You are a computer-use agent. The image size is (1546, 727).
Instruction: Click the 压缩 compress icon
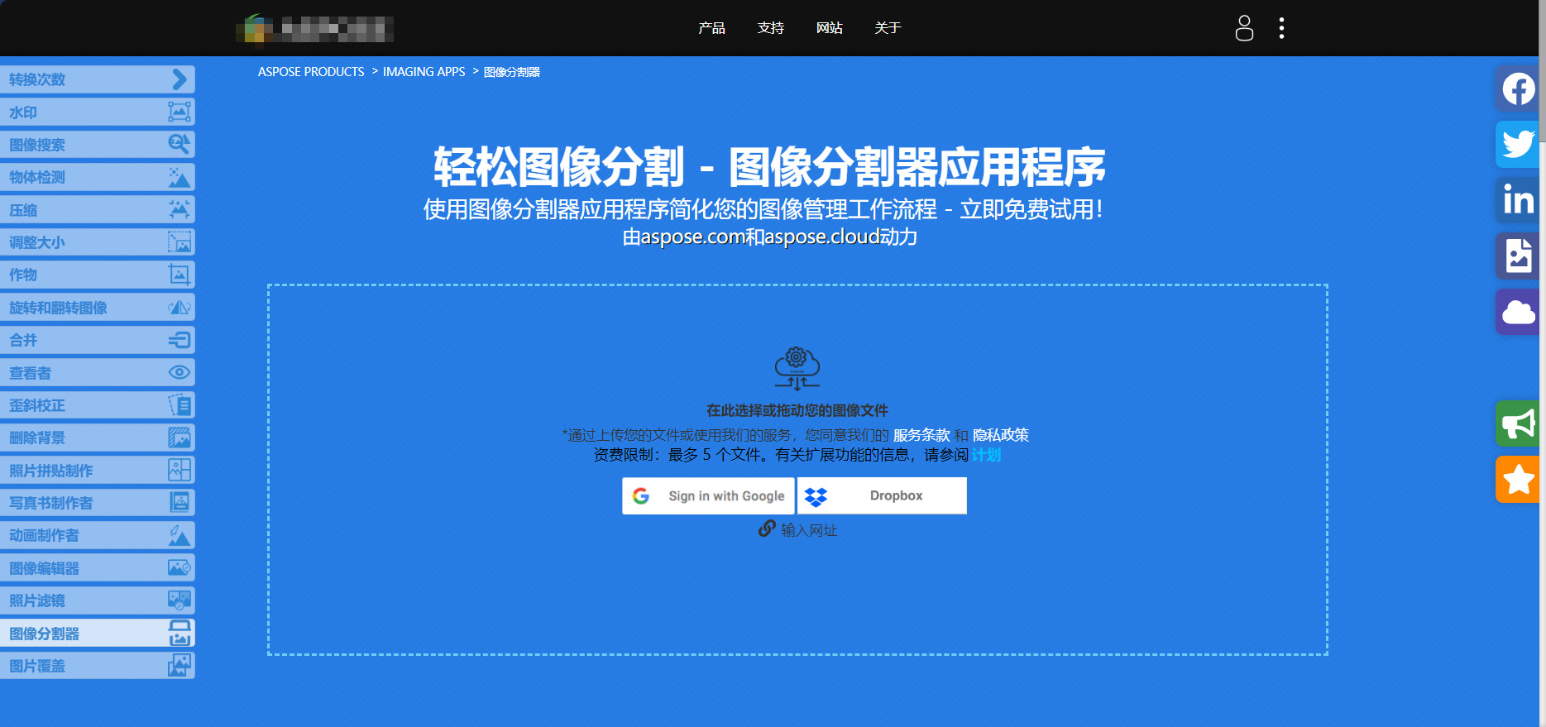(x=179, y=209)
